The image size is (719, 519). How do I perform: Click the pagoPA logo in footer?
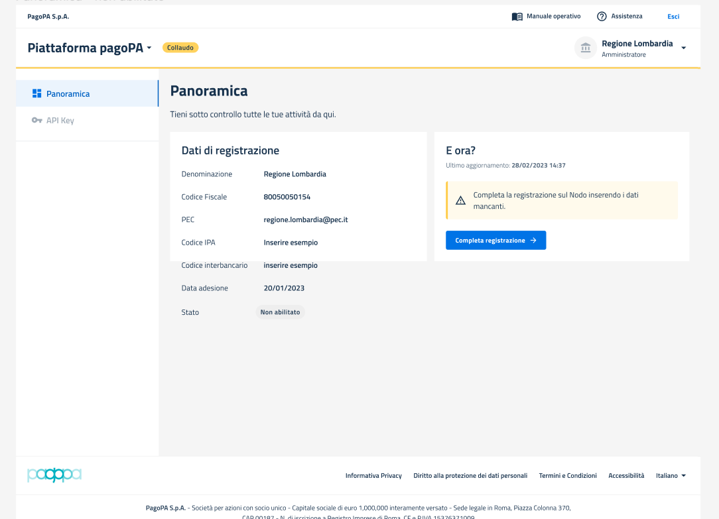point(54,475)
